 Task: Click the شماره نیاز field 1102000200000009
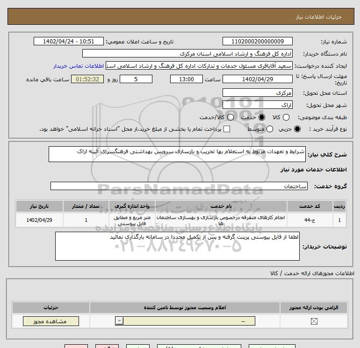click(x=257, y=41)
